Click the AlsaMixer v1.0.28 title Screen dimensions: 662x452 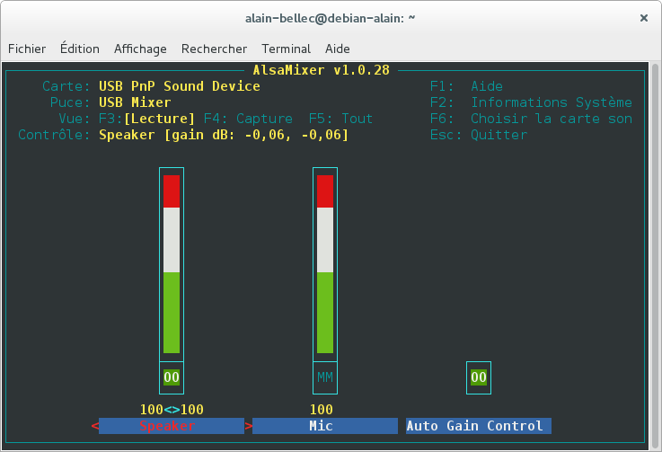pos(322,70)
